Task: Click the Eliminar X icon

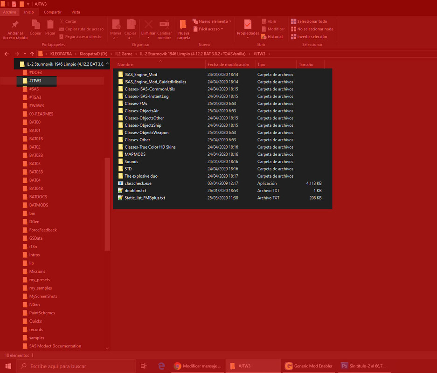Action: (148, 24)
